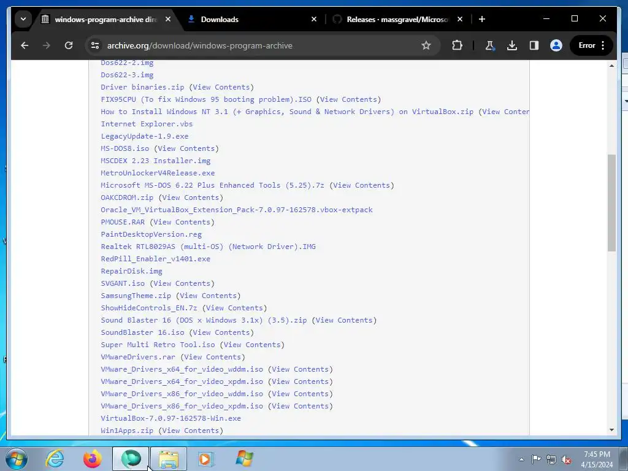Download SamsungTheme.zip
This screenshot has height=471, width=628.
[x=136, y=296]
